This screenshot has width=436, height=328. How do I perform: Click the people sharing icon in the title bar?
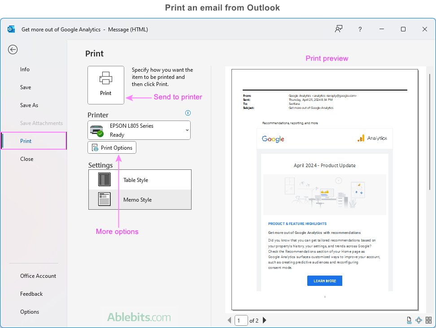coord(338,29)
